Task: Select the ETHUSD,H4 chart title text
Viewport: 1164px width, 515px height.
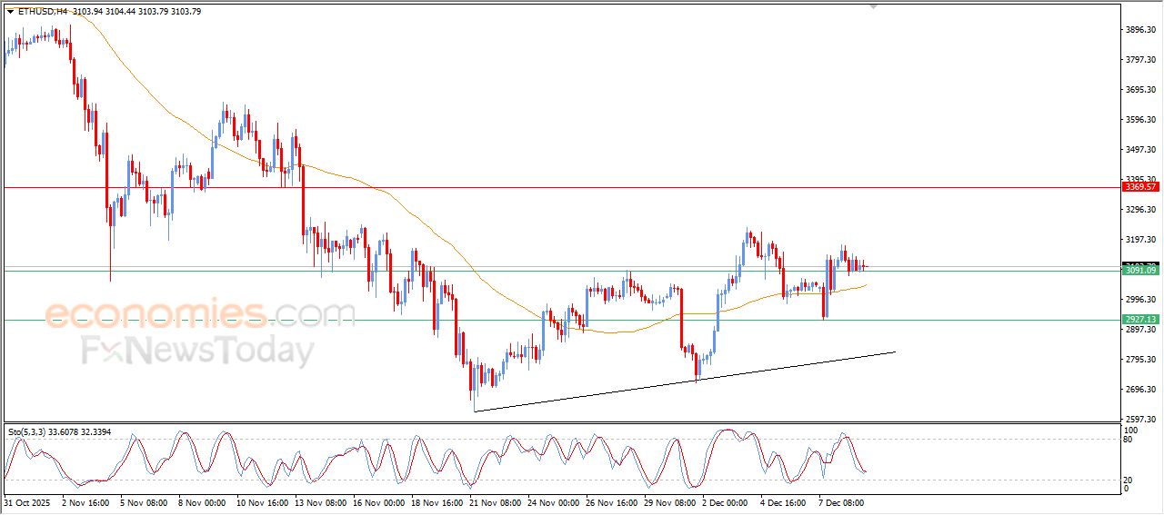Action: [x=41, y=12]
